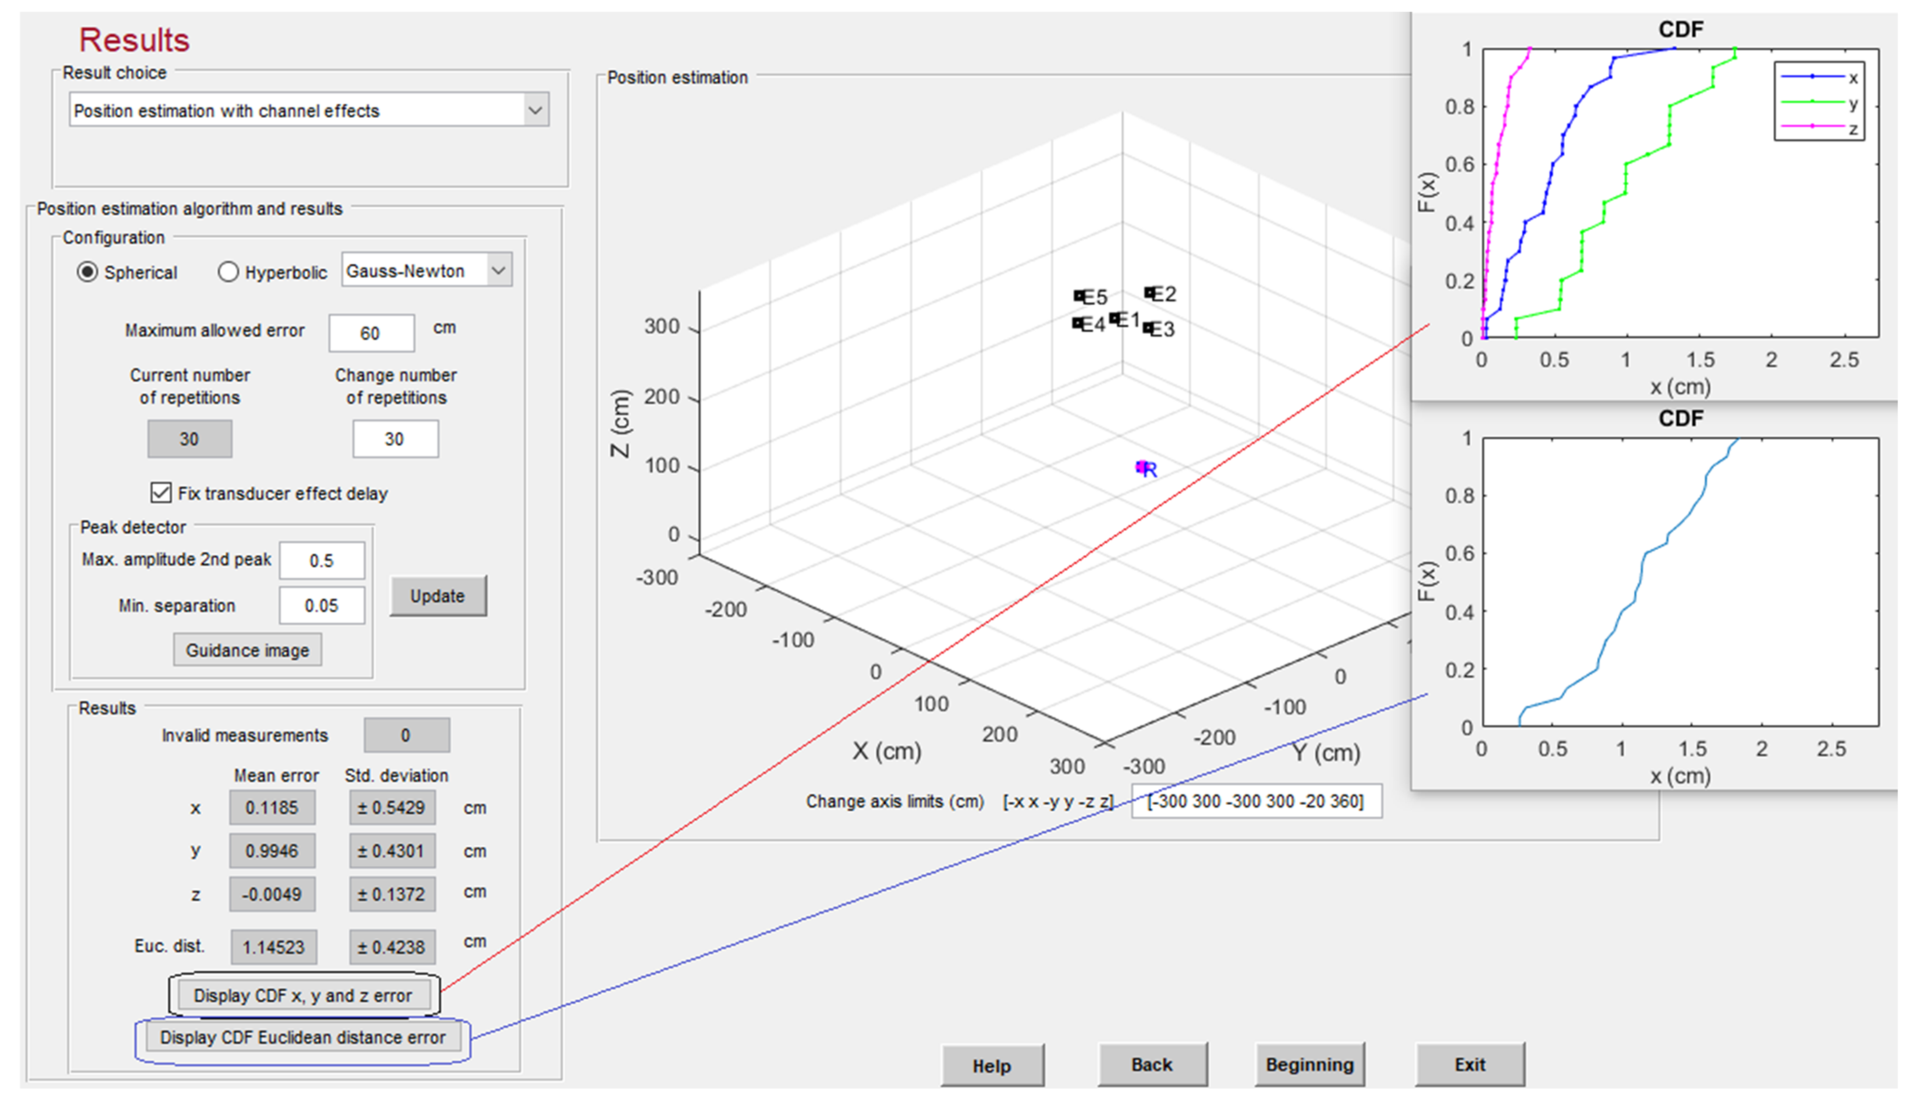The width and height of the screenshot is (1921, 1106).
Task: Return to Beginning screen
Action: coord(1309,1065)
